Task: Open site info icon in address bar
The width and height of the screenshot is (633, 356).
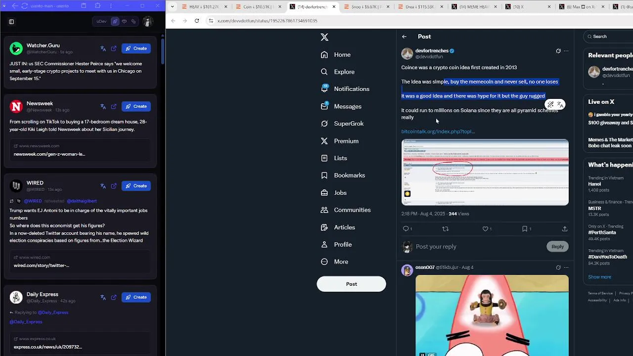Action: (x=211, y=21)
